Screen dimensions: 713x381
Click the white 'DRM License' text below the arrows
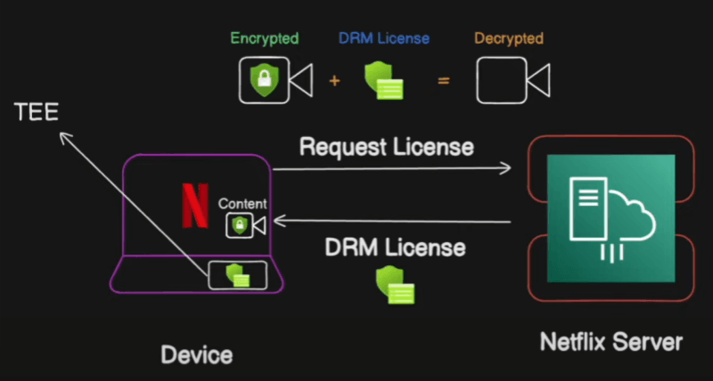(395, 247)
